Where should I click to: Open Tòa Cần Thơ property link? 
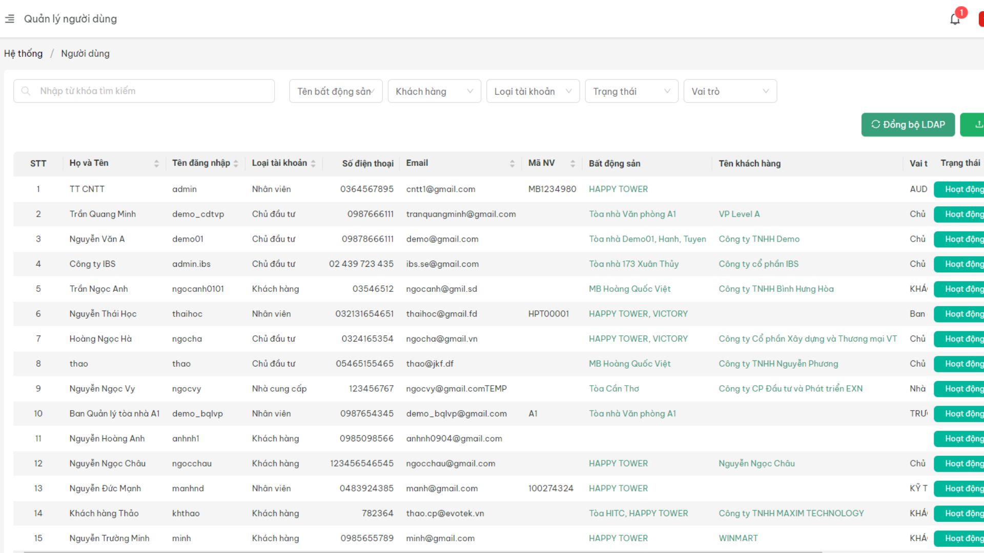click(x=614, y=389)
